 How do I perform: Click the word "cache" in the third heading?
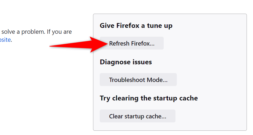point(189,98)
